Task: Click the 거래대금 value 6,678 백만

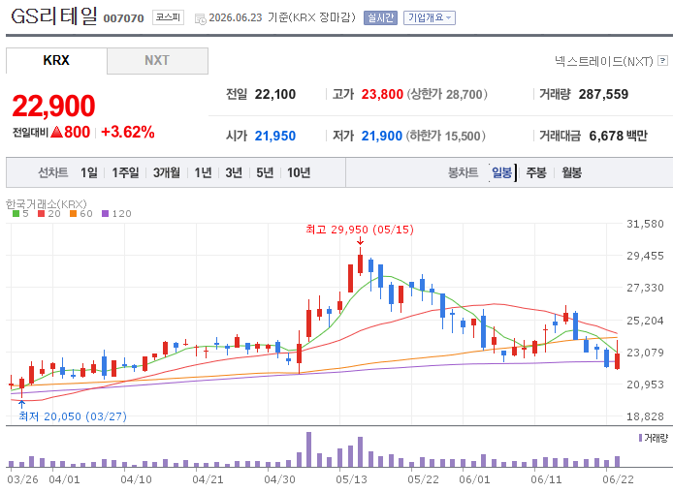Action: pyautogui.click(x=618, y=136)
